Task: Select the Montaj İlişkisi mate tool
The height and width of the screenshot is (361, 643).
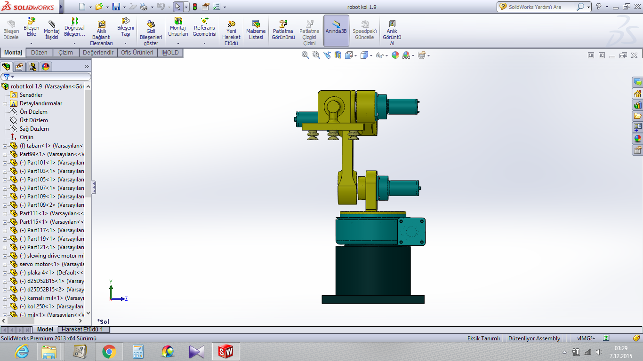Action: (x=51, y=30)
